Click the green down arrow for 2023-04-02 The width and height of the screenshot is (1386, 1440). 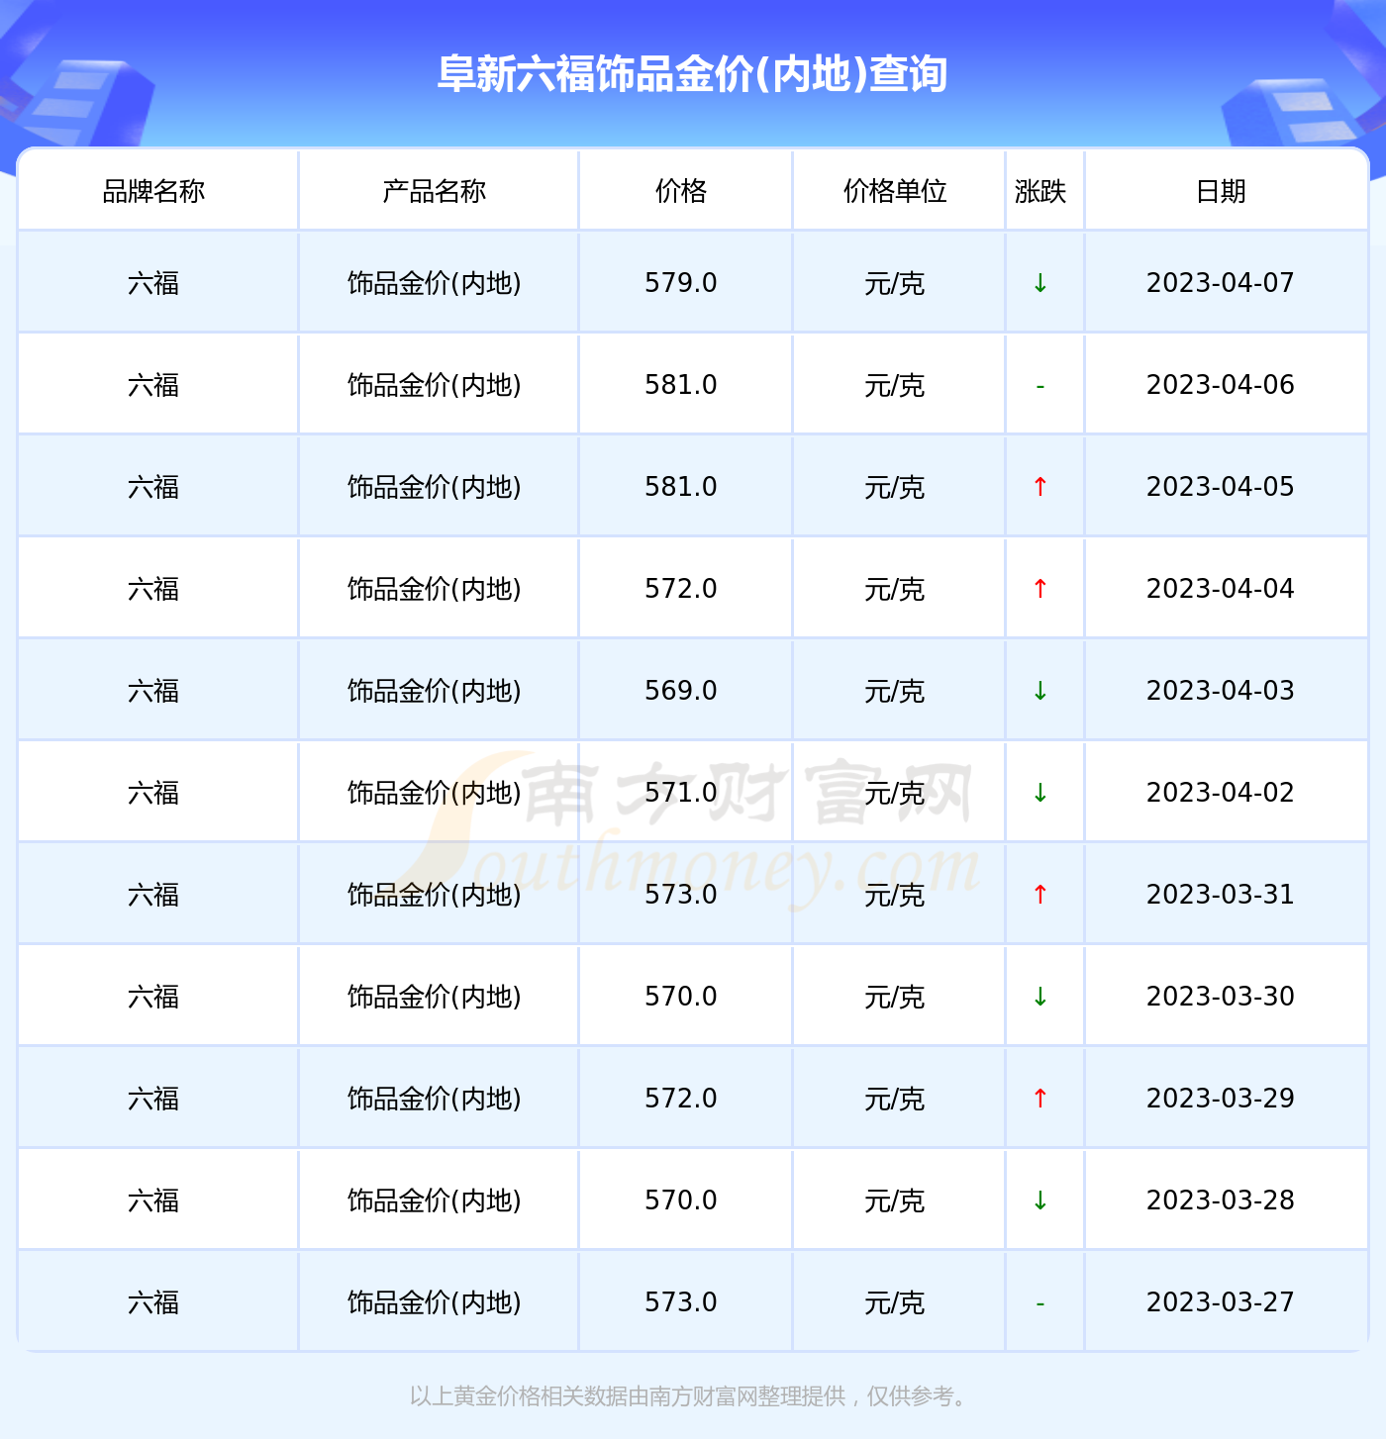pos(1040,793)
